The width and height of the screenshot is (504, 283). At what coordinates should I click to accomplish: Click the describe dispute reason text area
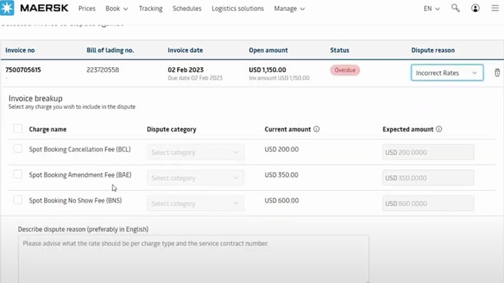coord(193,257)
